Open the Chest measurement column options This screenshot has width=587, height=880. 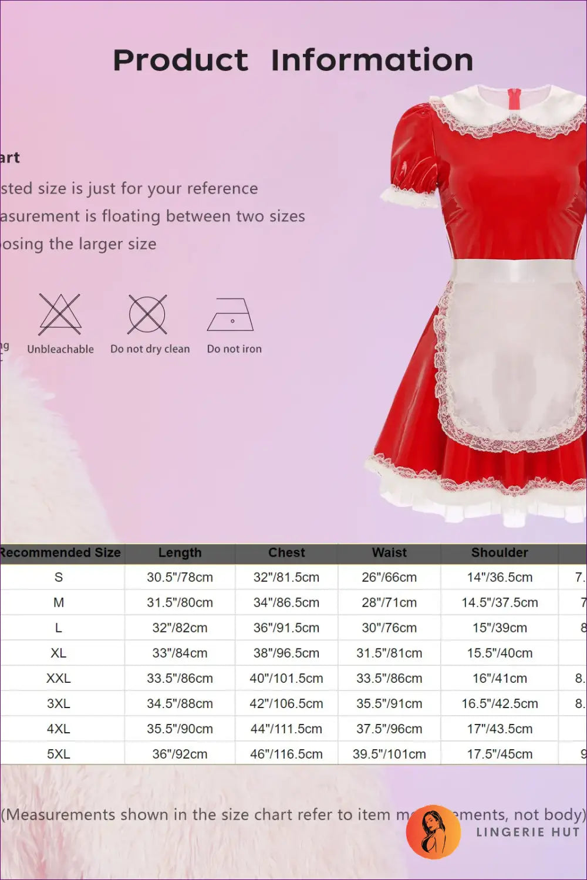pyautogui.click(x=286, y=552)
